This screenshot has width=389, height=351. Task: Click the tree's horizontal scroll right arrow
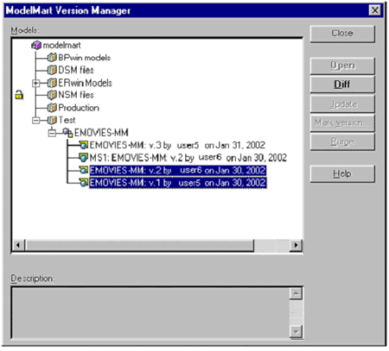(296, 245)
